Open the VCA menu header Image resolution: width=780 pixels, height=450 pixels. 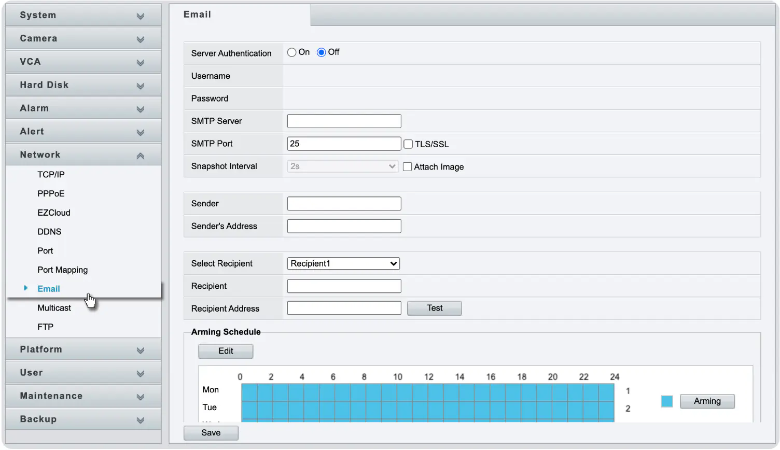tap(83, 62)
